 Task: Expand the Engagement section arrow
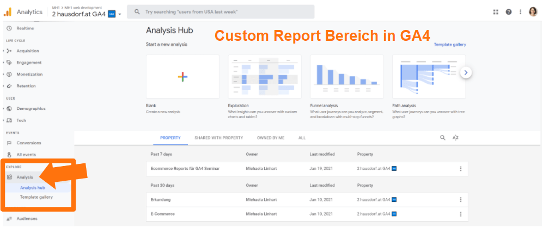[3, 63]
